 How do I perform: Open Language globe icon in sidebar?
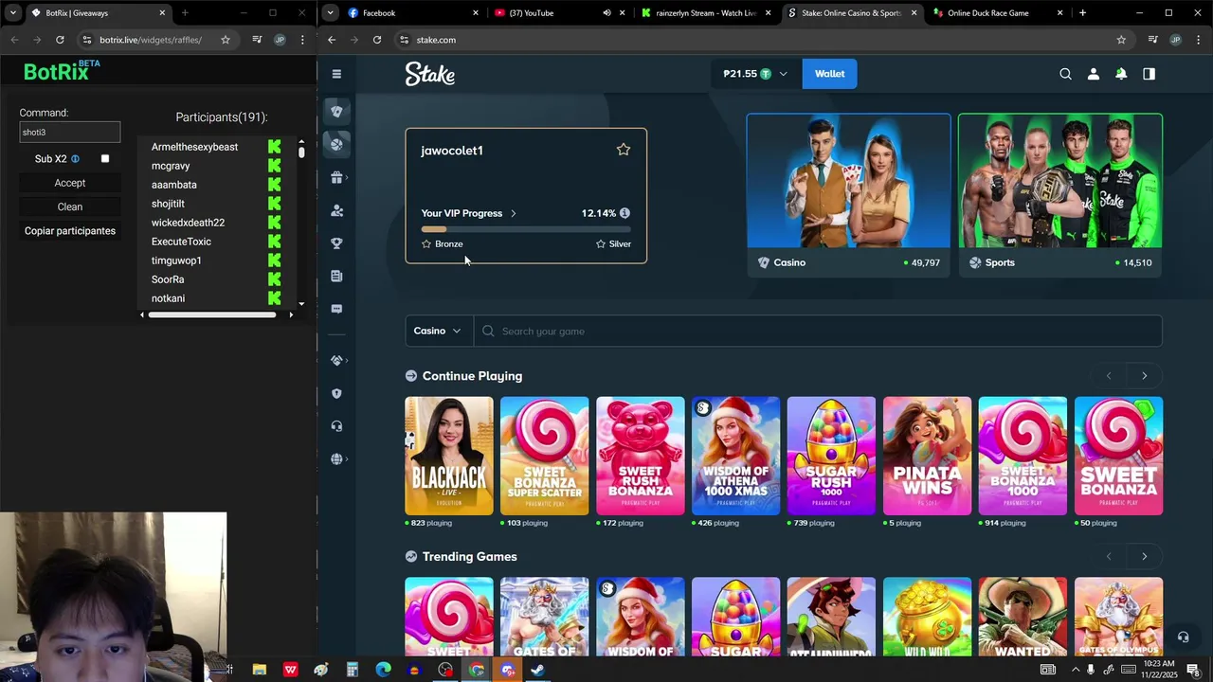[x=336, y=459]
